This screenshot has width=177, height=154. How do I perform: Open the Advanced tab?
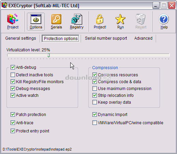coord(143,38)
